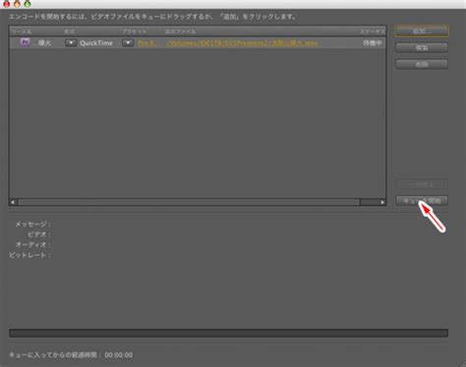Image resolution: width=466 pixels, height=367 pixels.
Task: Click the 待機中 status cell
Action: pos(373,43)
